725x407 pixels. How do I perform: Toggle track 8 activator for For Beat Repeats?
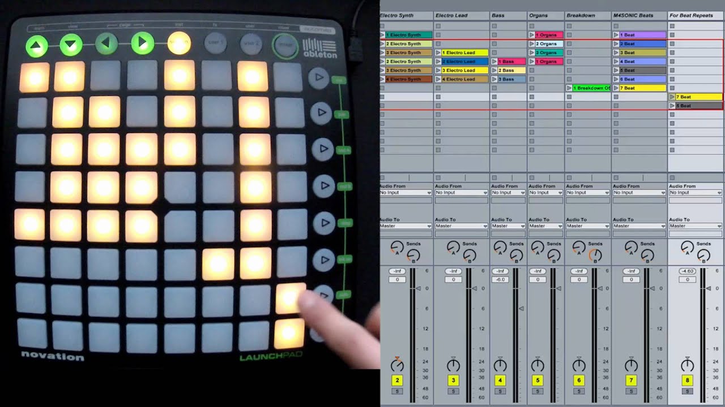click(687, 380)
